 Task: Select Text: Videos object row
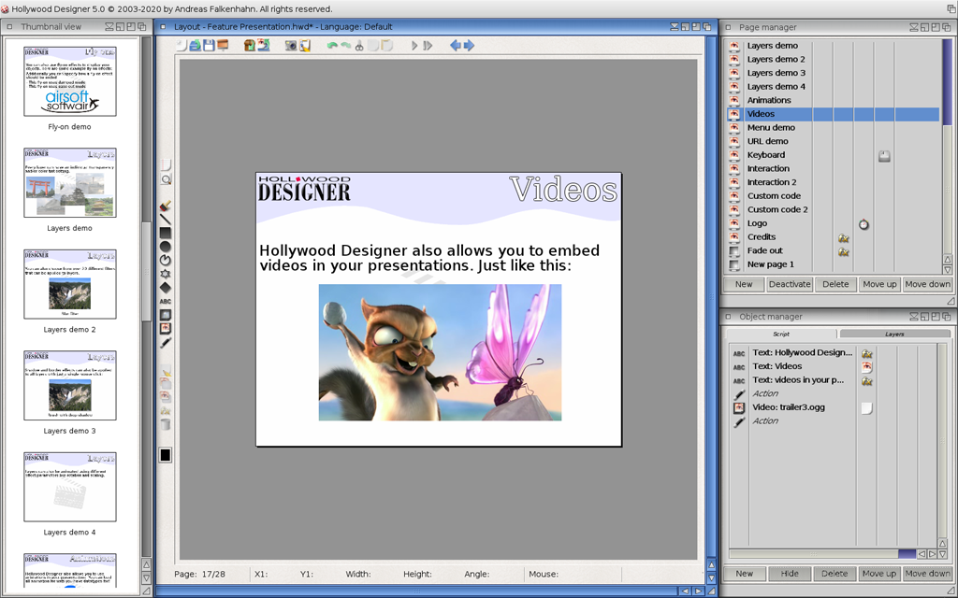(x=834, y=366)
